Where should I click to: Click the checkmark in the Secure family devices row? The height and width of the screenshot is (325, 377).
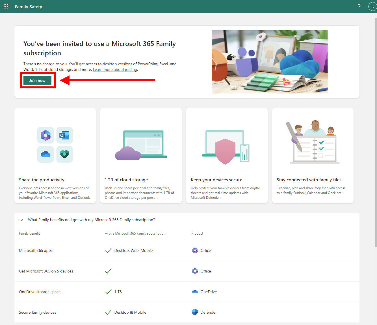tap(108, 312)
